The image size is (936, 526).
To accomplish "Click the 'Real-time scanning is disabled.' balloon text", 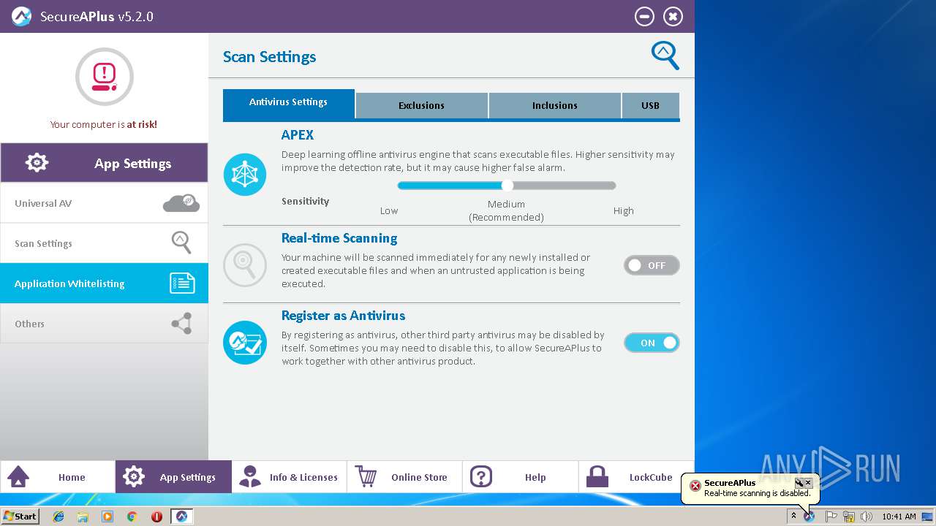I will tap(758, 493).
